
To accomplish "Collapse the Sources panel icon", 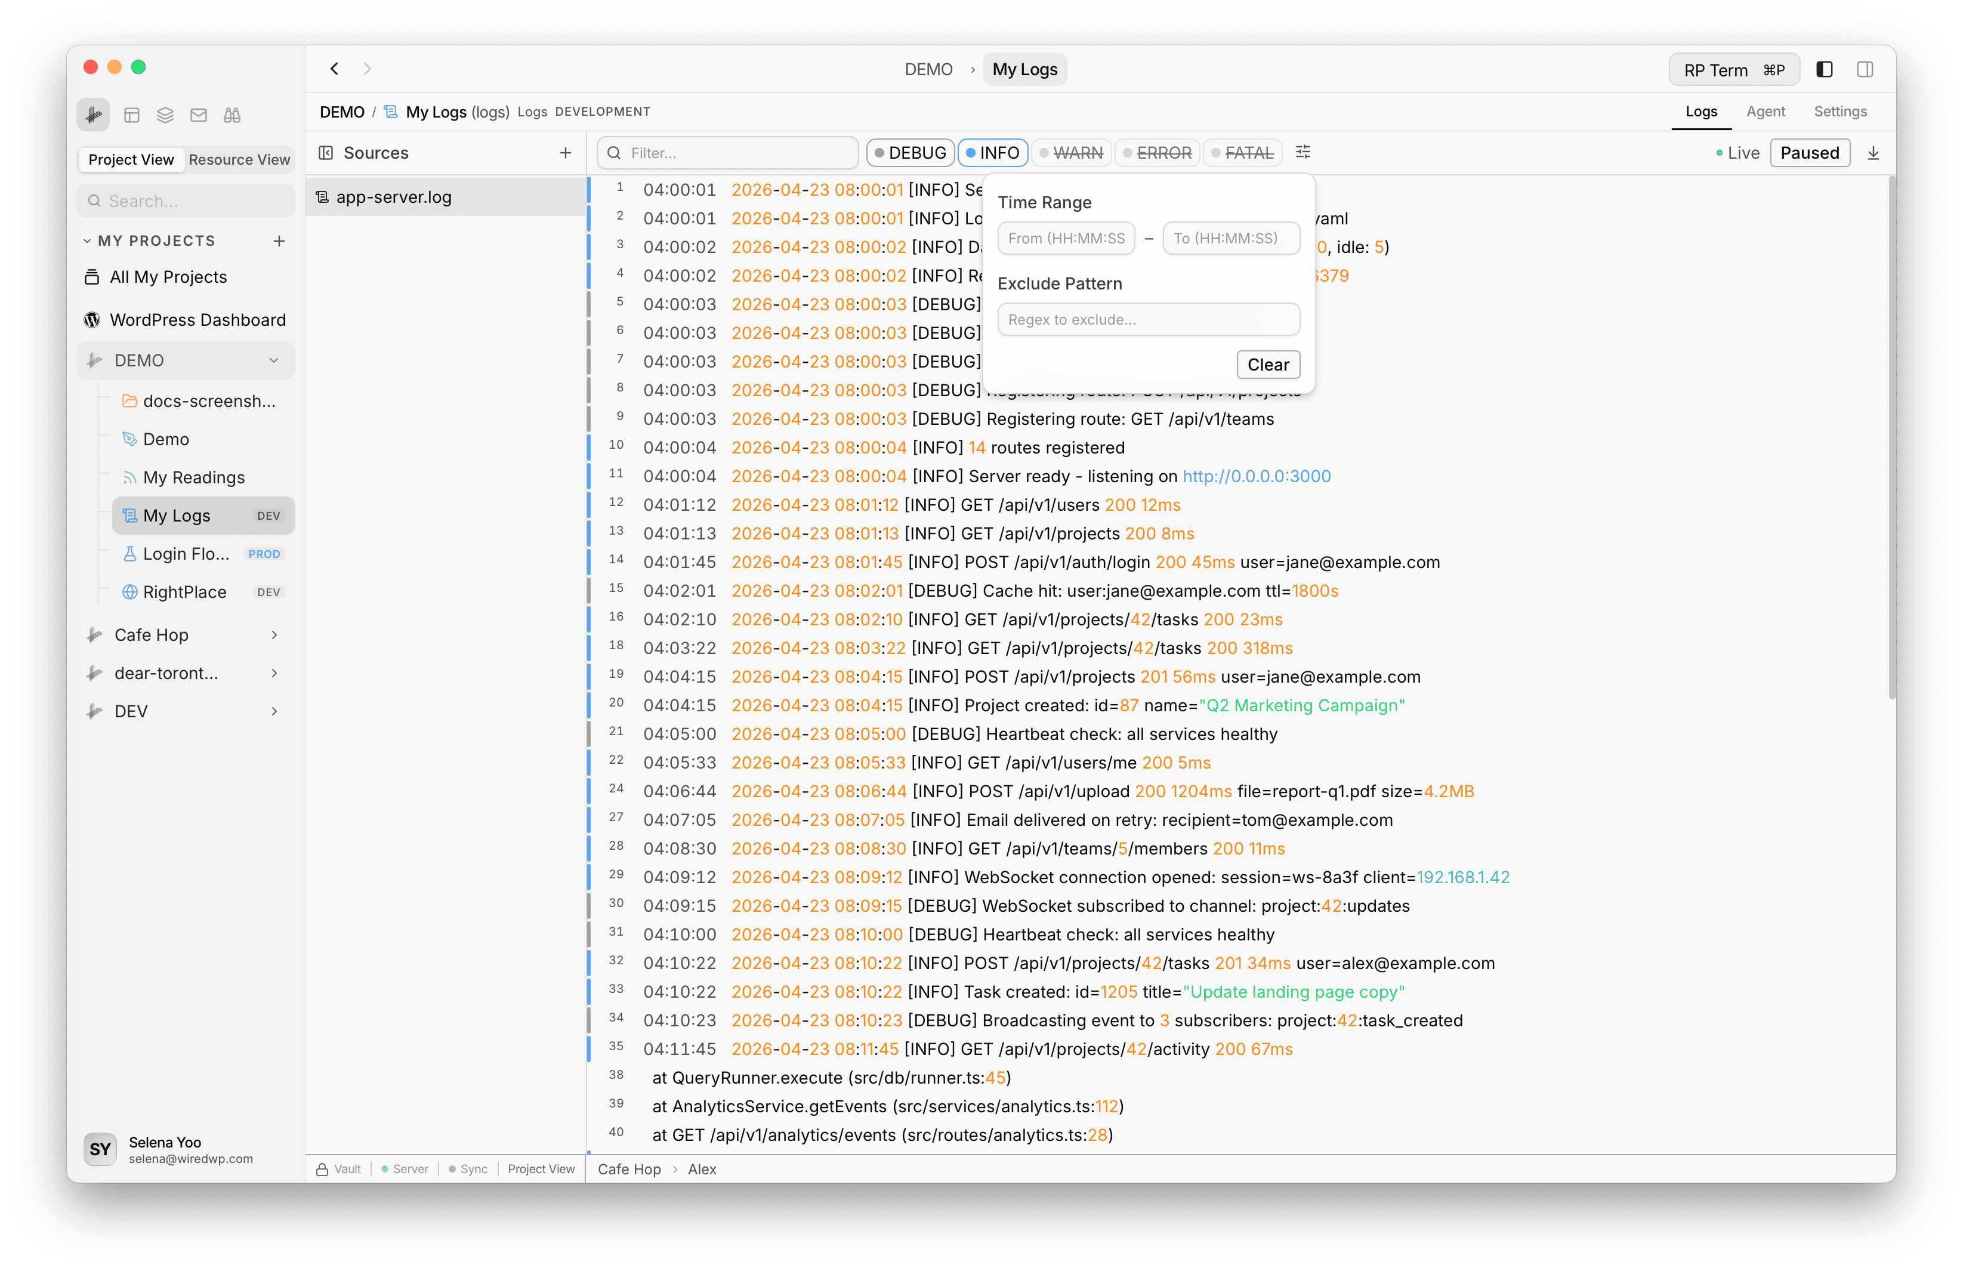I will [x=326, y=153].
